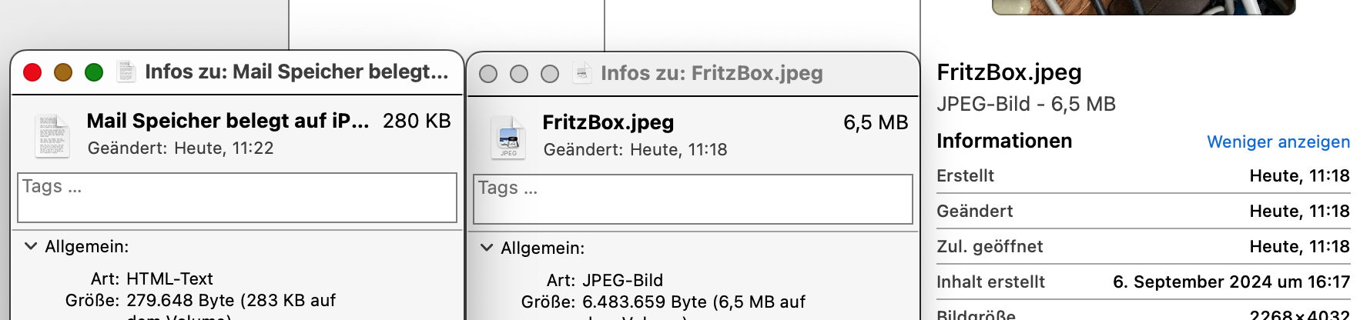1360x320 pixels.
Task: Select the bold FritzBox.jpeg name in info window
Action: 608,122
